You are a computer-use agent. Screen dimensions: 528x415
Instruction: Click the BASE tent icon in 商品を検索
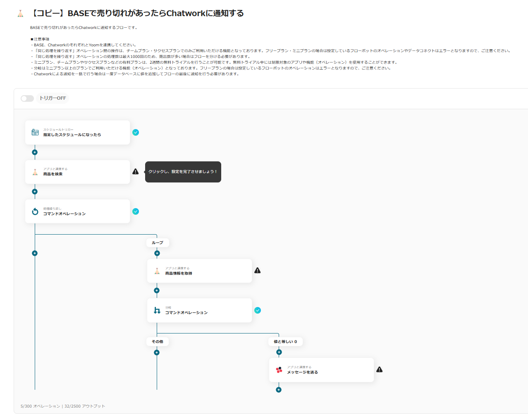coord(35,172)
